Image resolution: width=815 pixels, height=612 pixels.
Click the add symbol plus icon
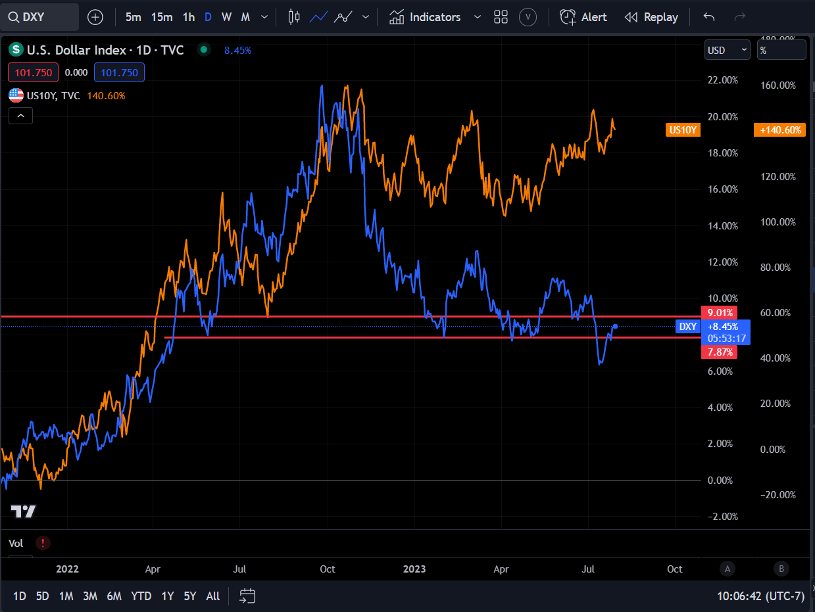(95, 17)
